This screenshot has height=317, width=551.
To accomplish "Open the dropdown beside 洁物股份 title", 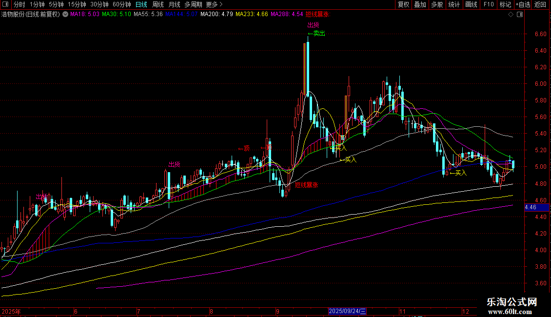I will click(x=65, y=15).
